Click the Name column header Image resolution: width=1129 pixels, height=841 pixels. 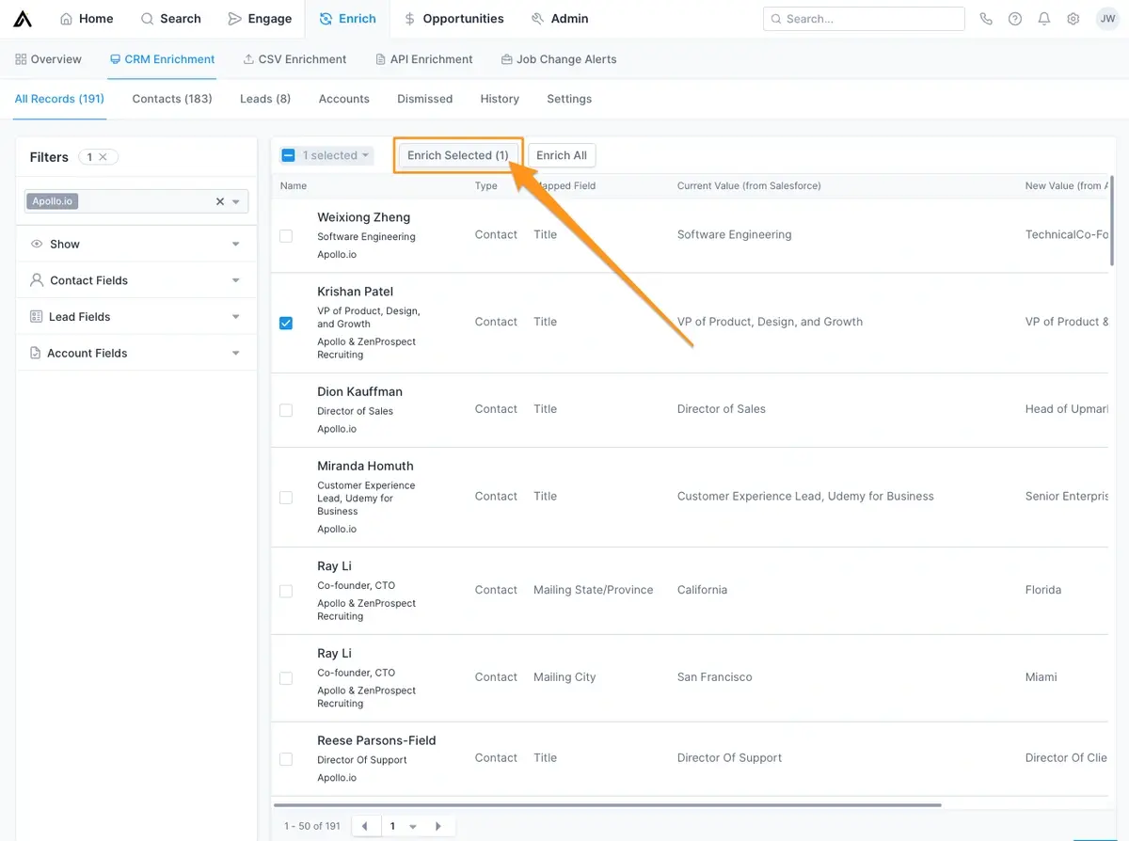coord(294,186)
